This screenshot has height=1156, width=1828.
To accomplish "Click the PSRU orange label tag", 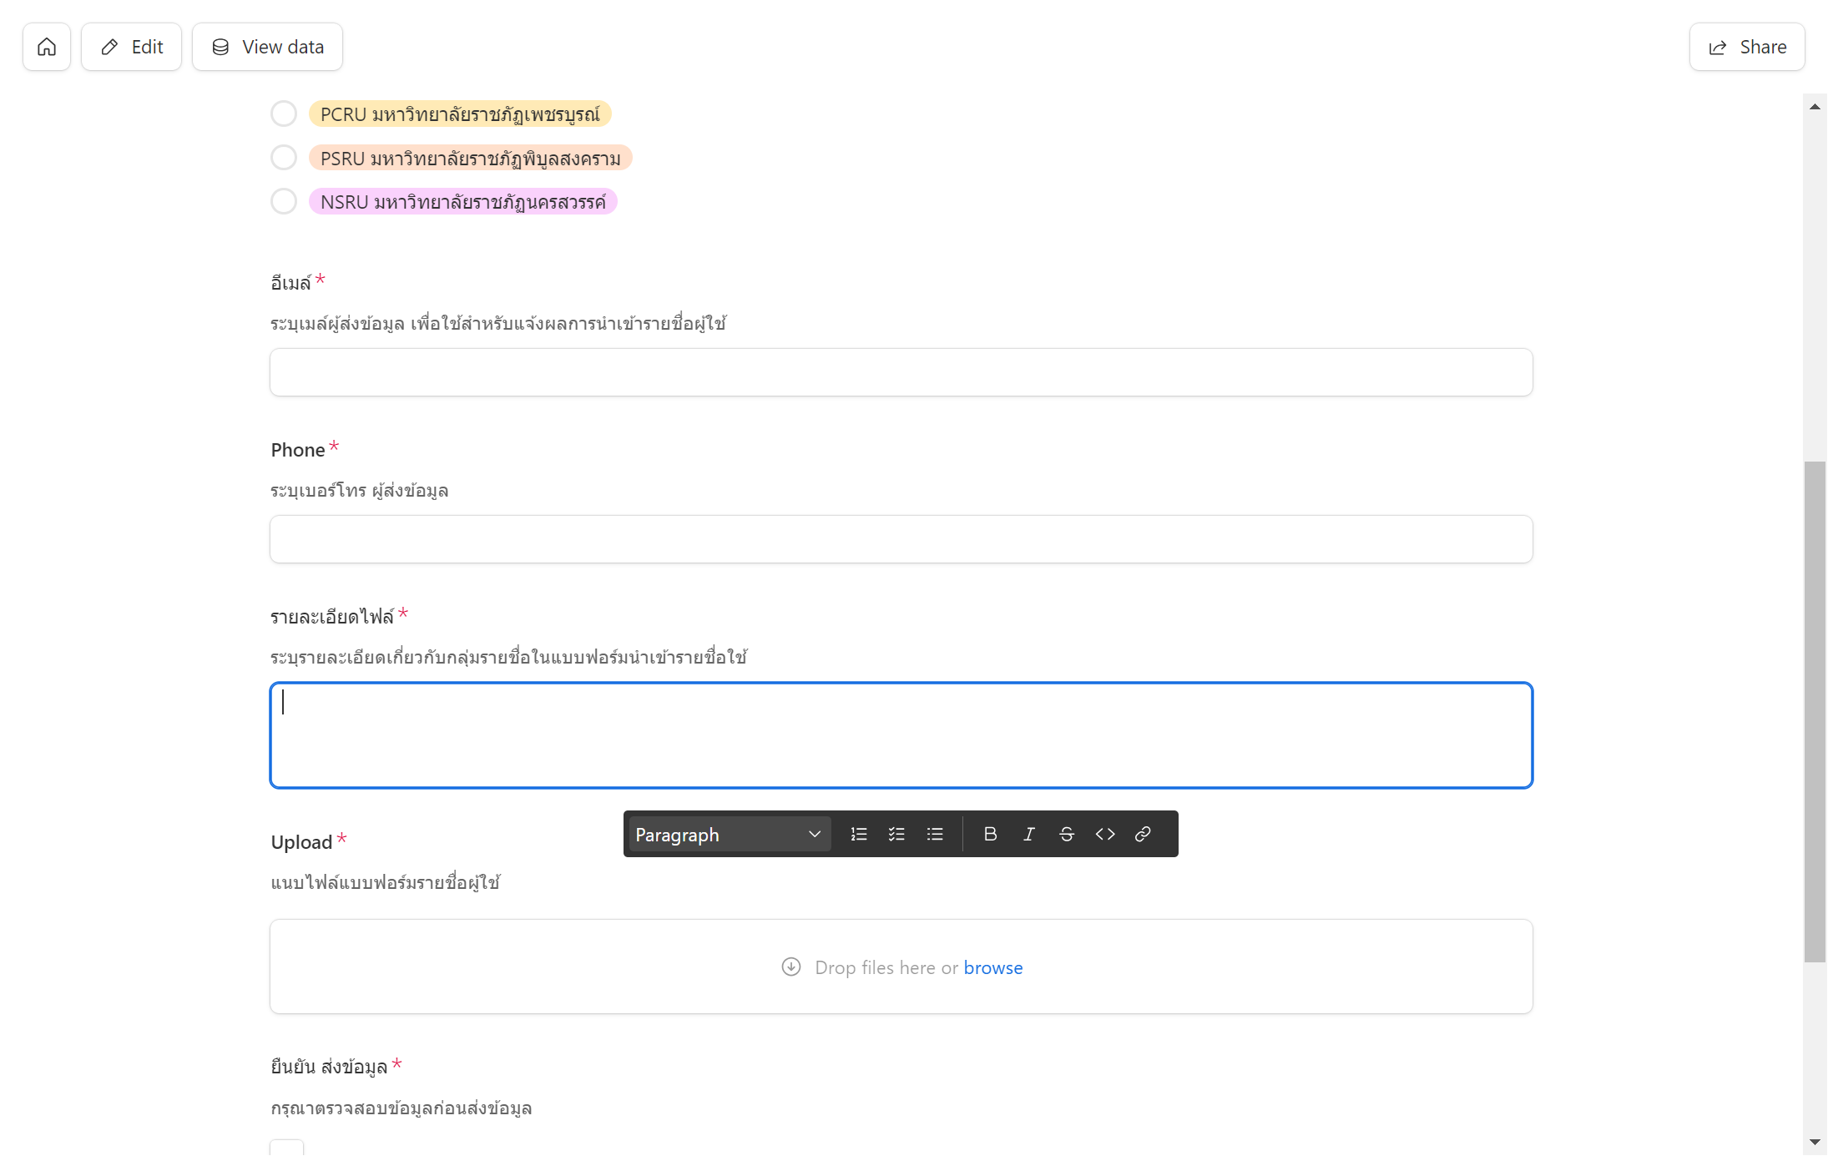I will 471,158.
